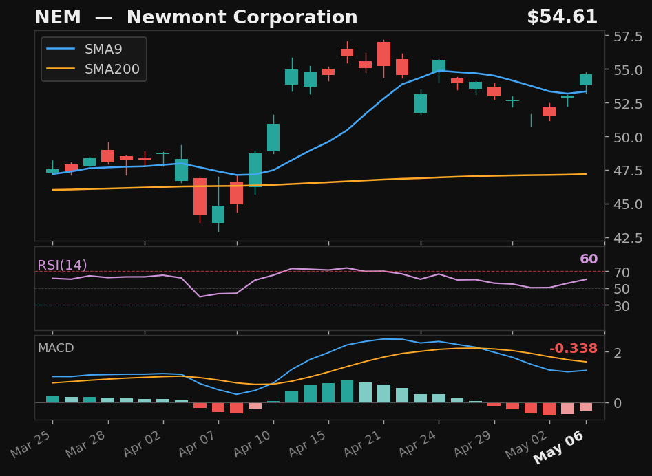Click the last light-red MACD histogram bar
This screenshot has height=476, width=652.
pos(586,407)
